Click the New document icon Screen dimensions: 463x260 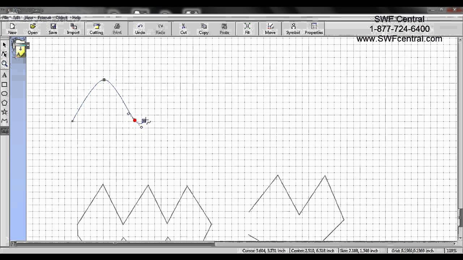[x=12, y=29]
